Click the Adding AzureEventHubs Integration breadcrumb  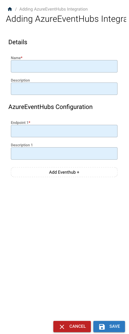[x=53, y=9]
